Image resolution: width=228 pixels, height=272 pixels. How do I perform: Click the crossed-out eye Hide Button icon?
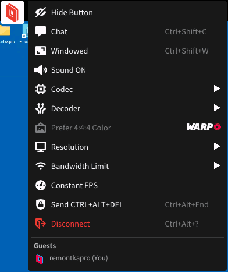point(41,12)
